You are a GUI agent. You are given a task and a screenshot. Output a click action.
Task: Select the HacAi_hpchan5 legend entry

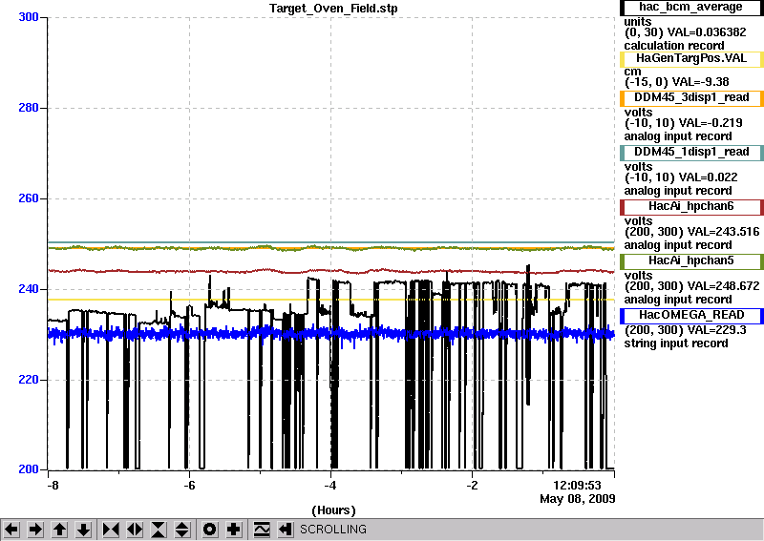pos(691,261)
